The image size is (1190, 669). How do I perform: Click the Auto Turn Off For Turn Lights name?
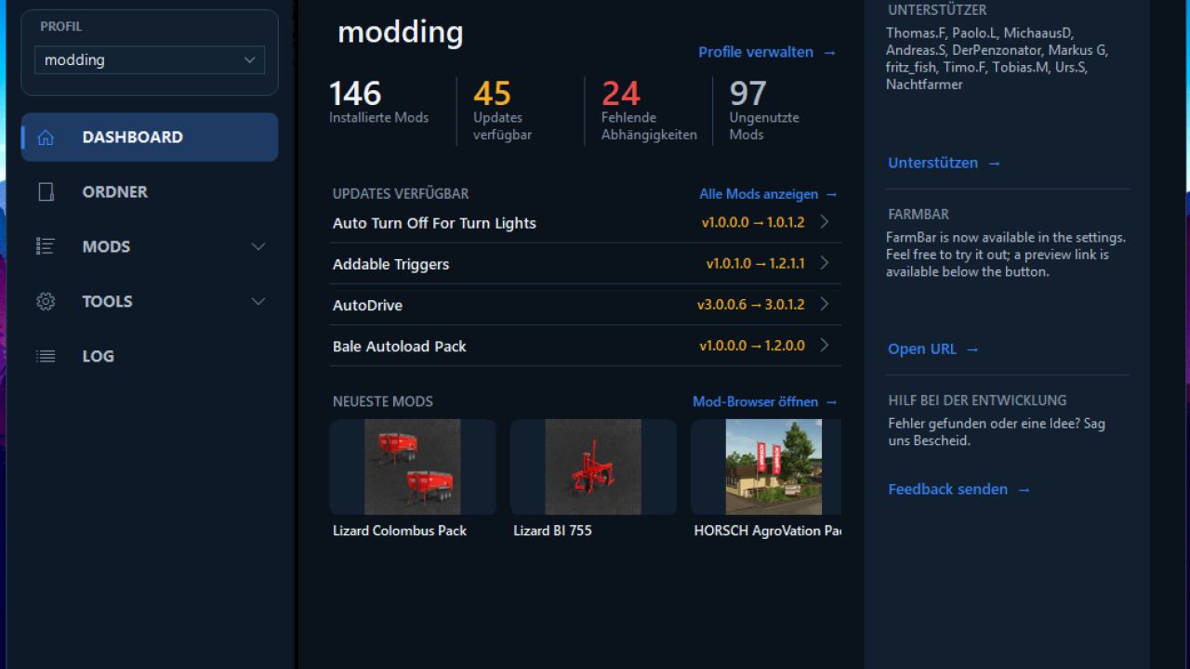pos(434,223)
